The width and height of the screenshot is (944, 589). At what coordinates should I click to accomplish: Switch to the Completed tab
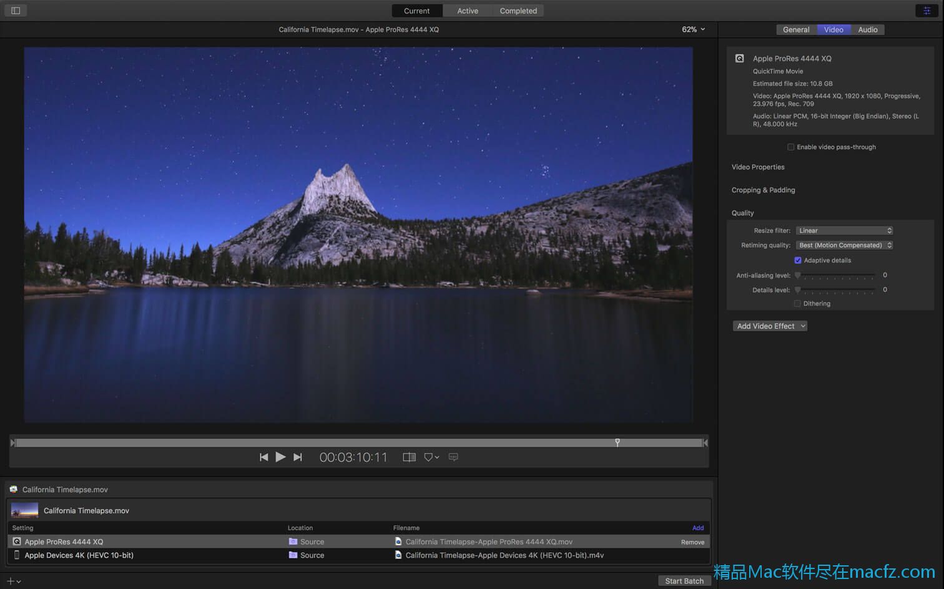tap(518, 11)
